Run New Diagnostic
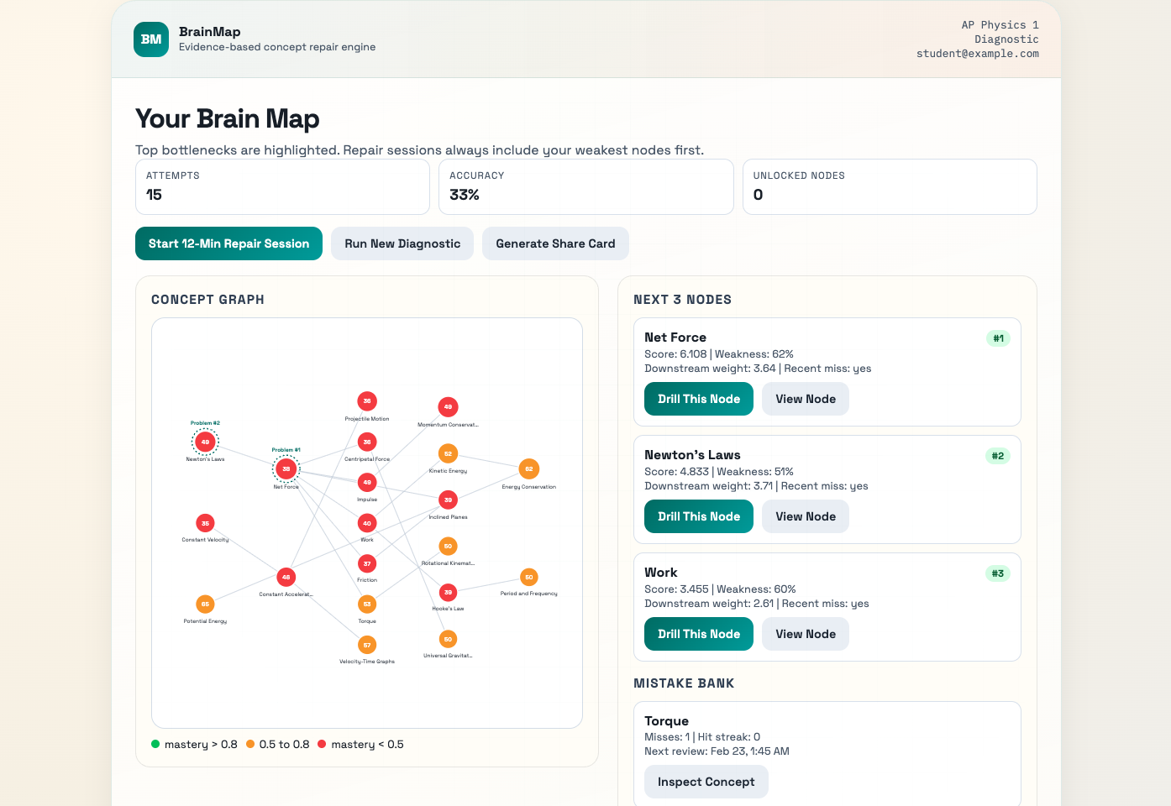Viewport: 1171px width, 806px height. coord(402,243)
